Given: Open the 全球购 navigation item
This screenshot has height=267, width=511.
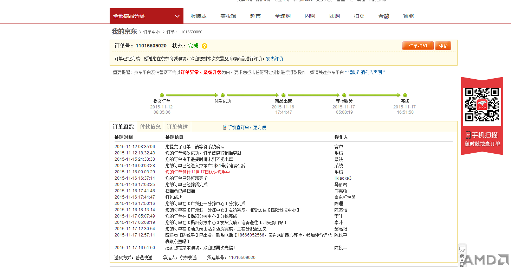Looking at the screenshot, I should coord(283,16).
